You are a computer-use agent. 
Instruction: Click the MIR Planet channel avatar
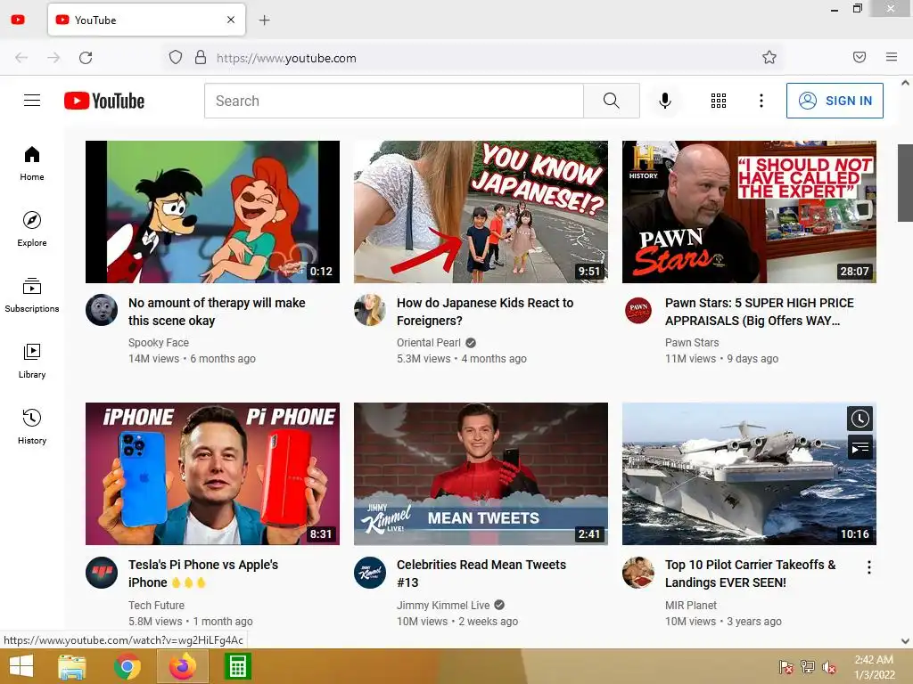(638, 573)
